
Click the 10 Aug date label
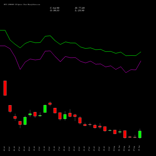coord(139,148)
